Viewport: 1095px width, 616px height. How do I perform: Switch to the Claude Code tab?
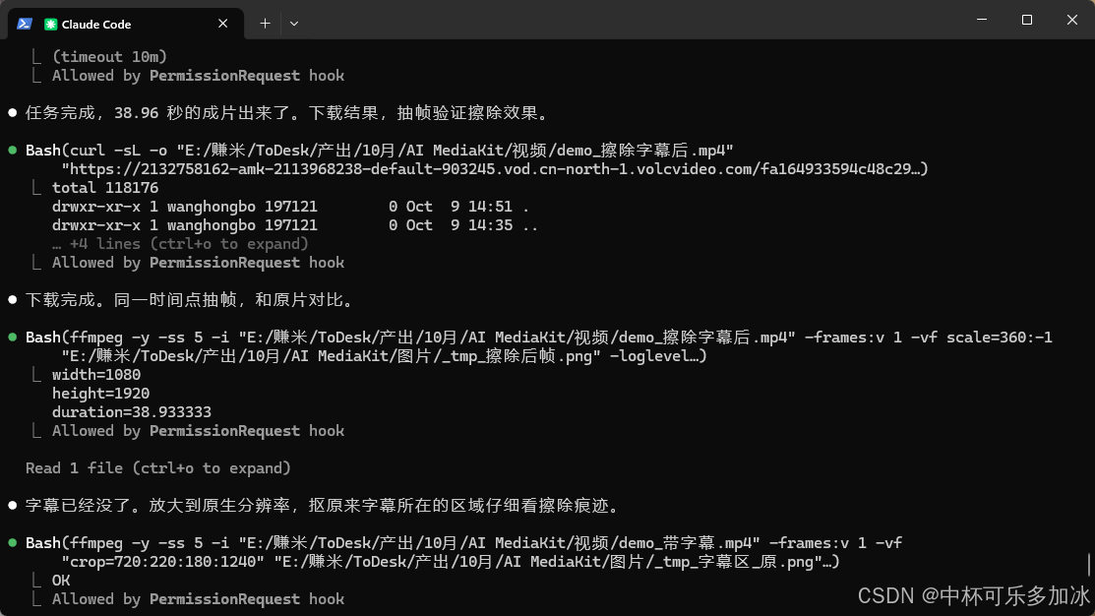tap(126, 24)
